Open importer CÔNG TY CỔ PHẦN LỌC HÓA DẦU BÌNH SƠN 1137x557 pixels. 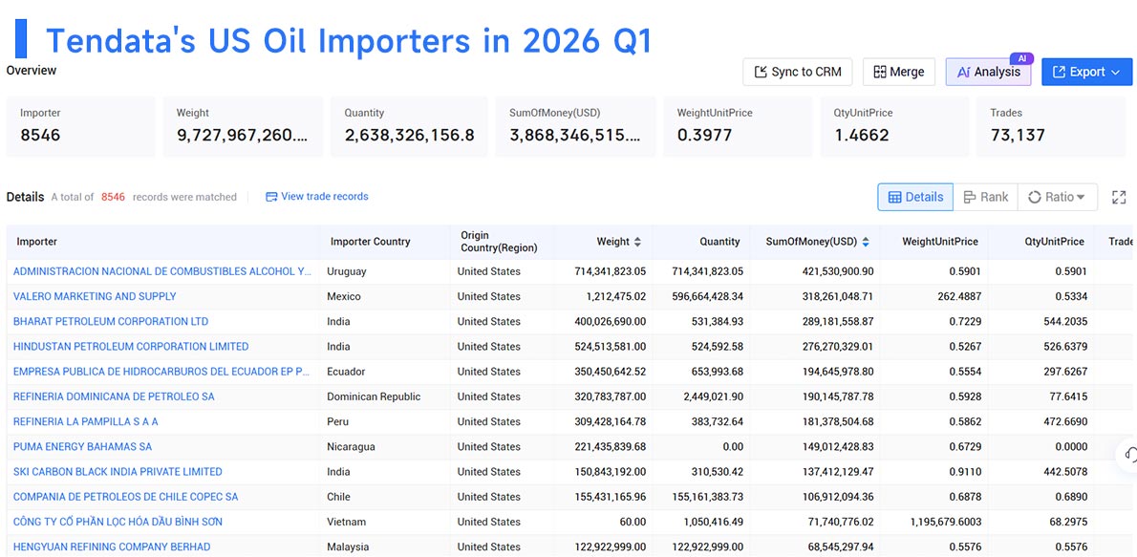pos(118,522)
